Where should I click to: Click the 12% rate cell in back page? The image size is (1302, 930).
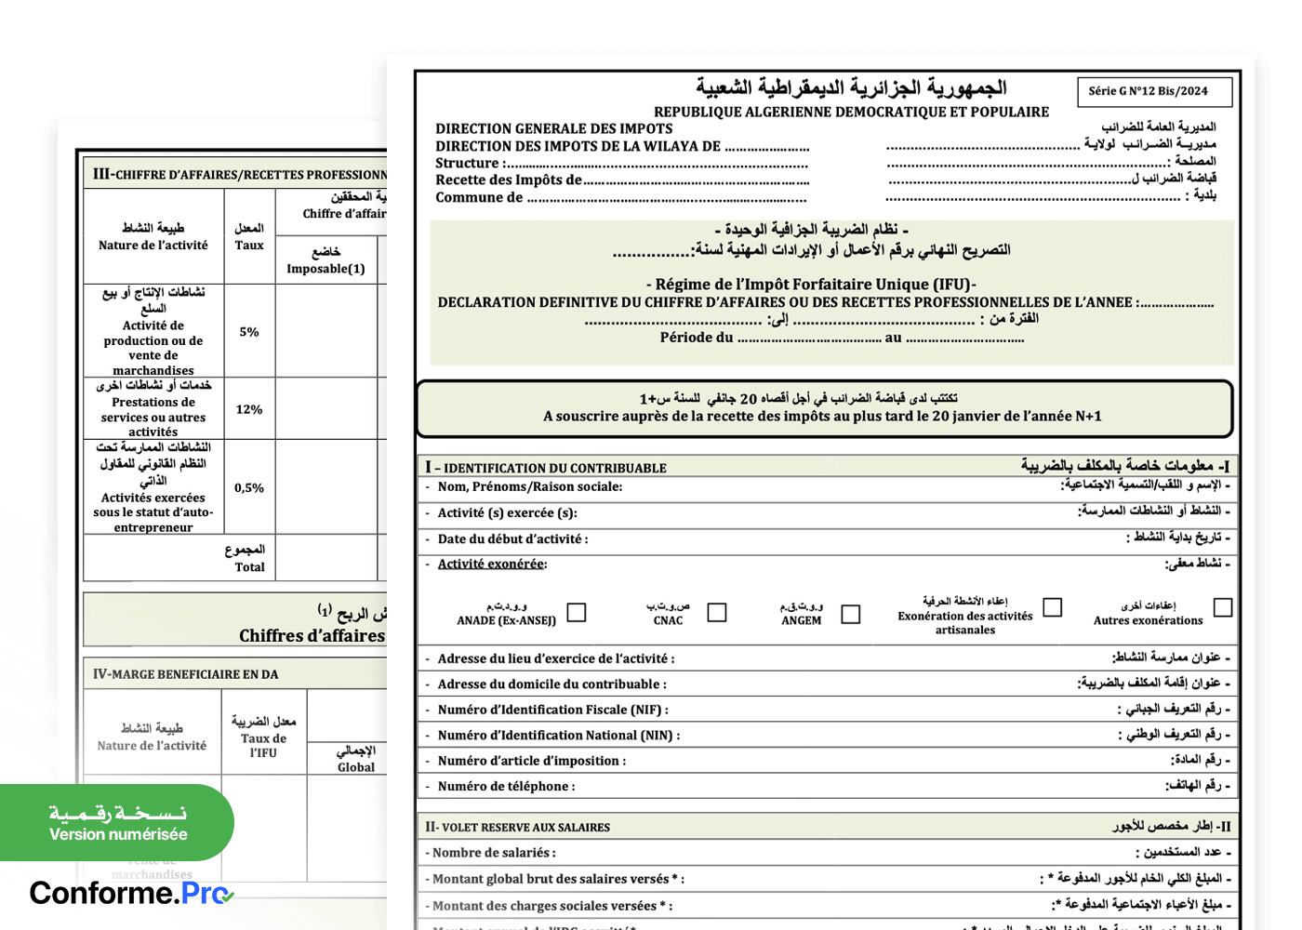point(249,409)
